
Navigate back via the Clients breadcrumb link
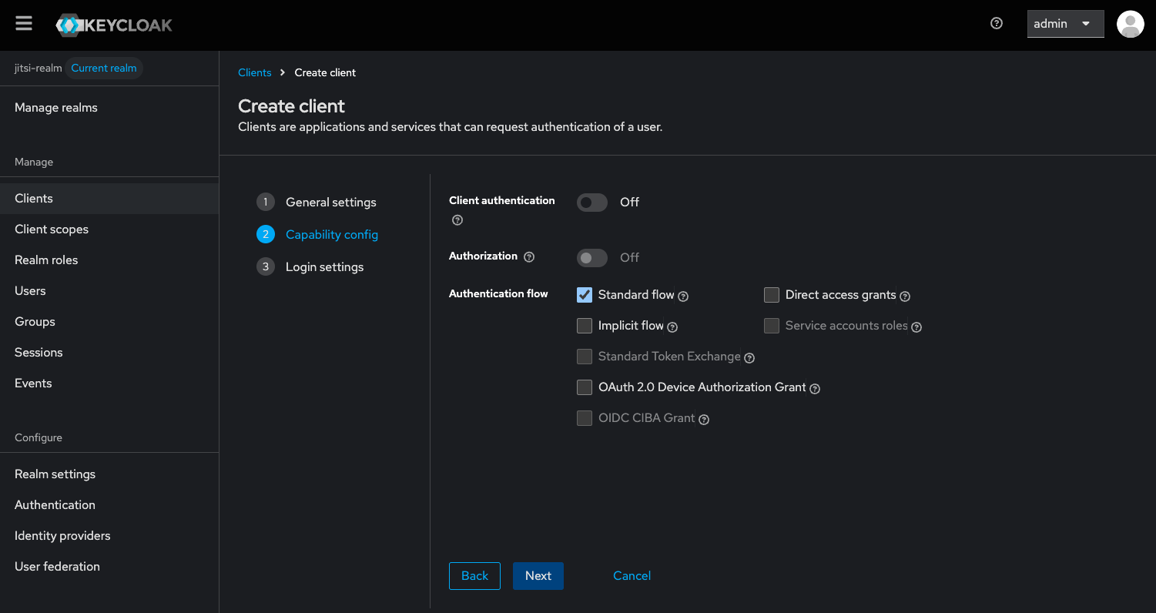click(254, 72)
